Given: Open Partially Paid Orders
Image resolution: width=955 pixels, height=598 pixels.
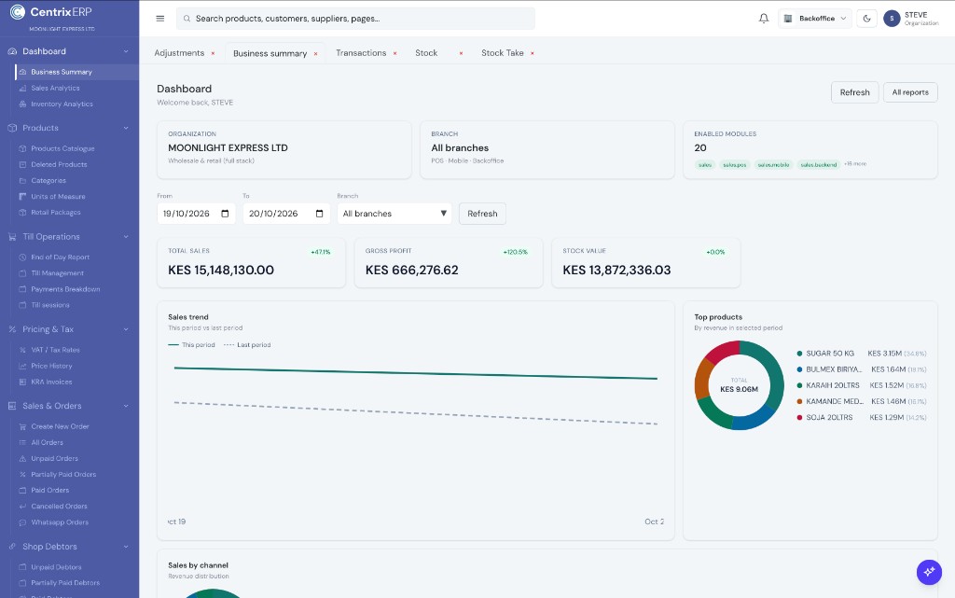Looking at the screenshot, I should (x=63, y=474).
